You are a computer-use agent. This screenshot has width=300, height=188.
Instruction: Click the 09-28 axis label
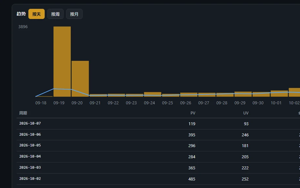222,103
